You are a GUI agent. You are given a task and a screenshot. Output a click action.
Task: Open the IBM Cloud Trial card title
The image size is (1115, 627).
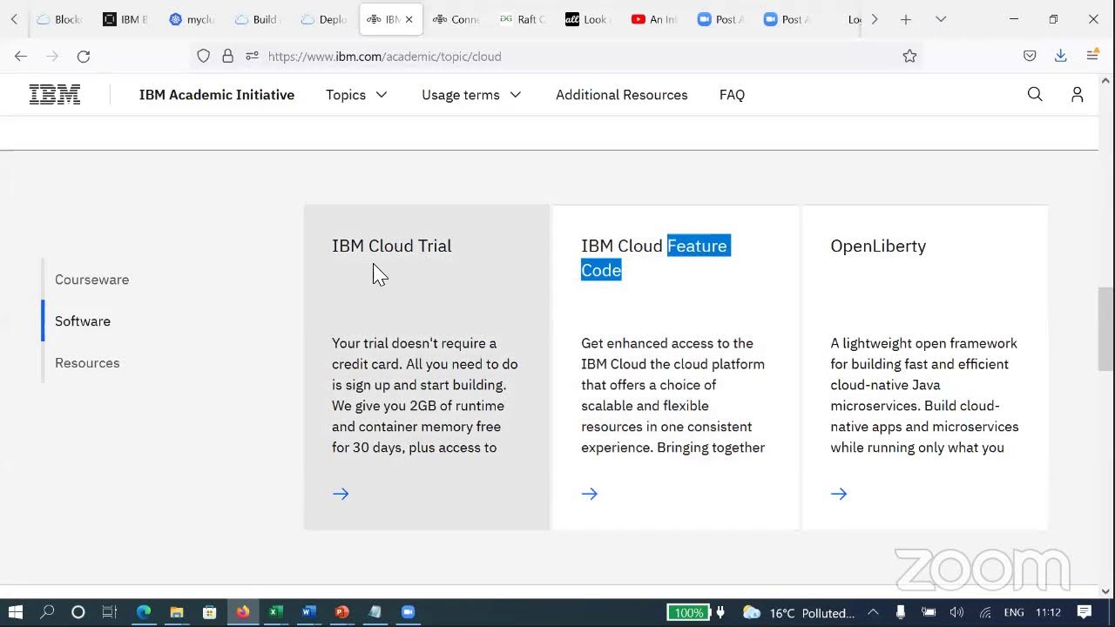pos(391,246)
